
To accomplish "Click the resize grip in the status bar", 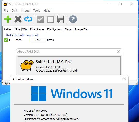I will tap(137, 83).
